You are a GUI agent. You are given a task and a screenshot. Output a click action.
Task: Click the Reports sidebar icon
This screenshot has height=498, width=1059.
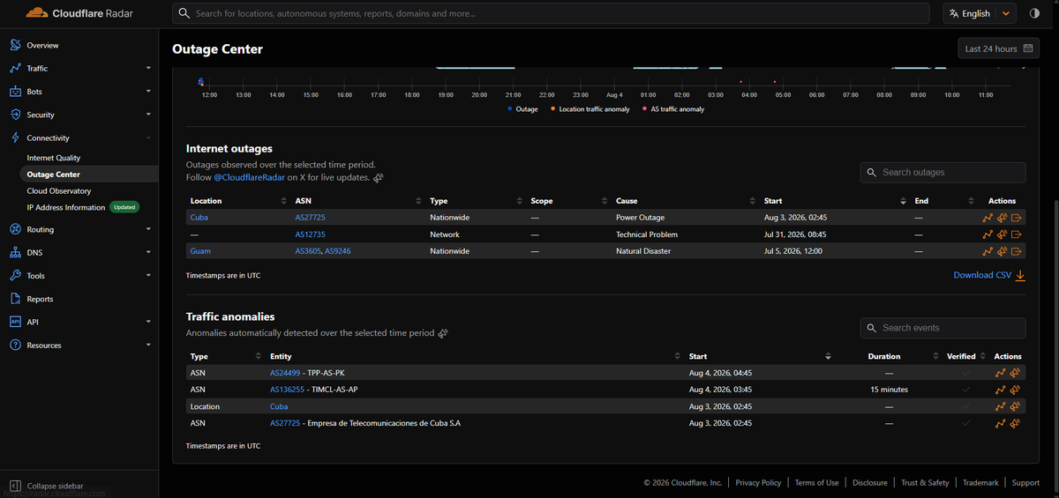tap(16, 299)
